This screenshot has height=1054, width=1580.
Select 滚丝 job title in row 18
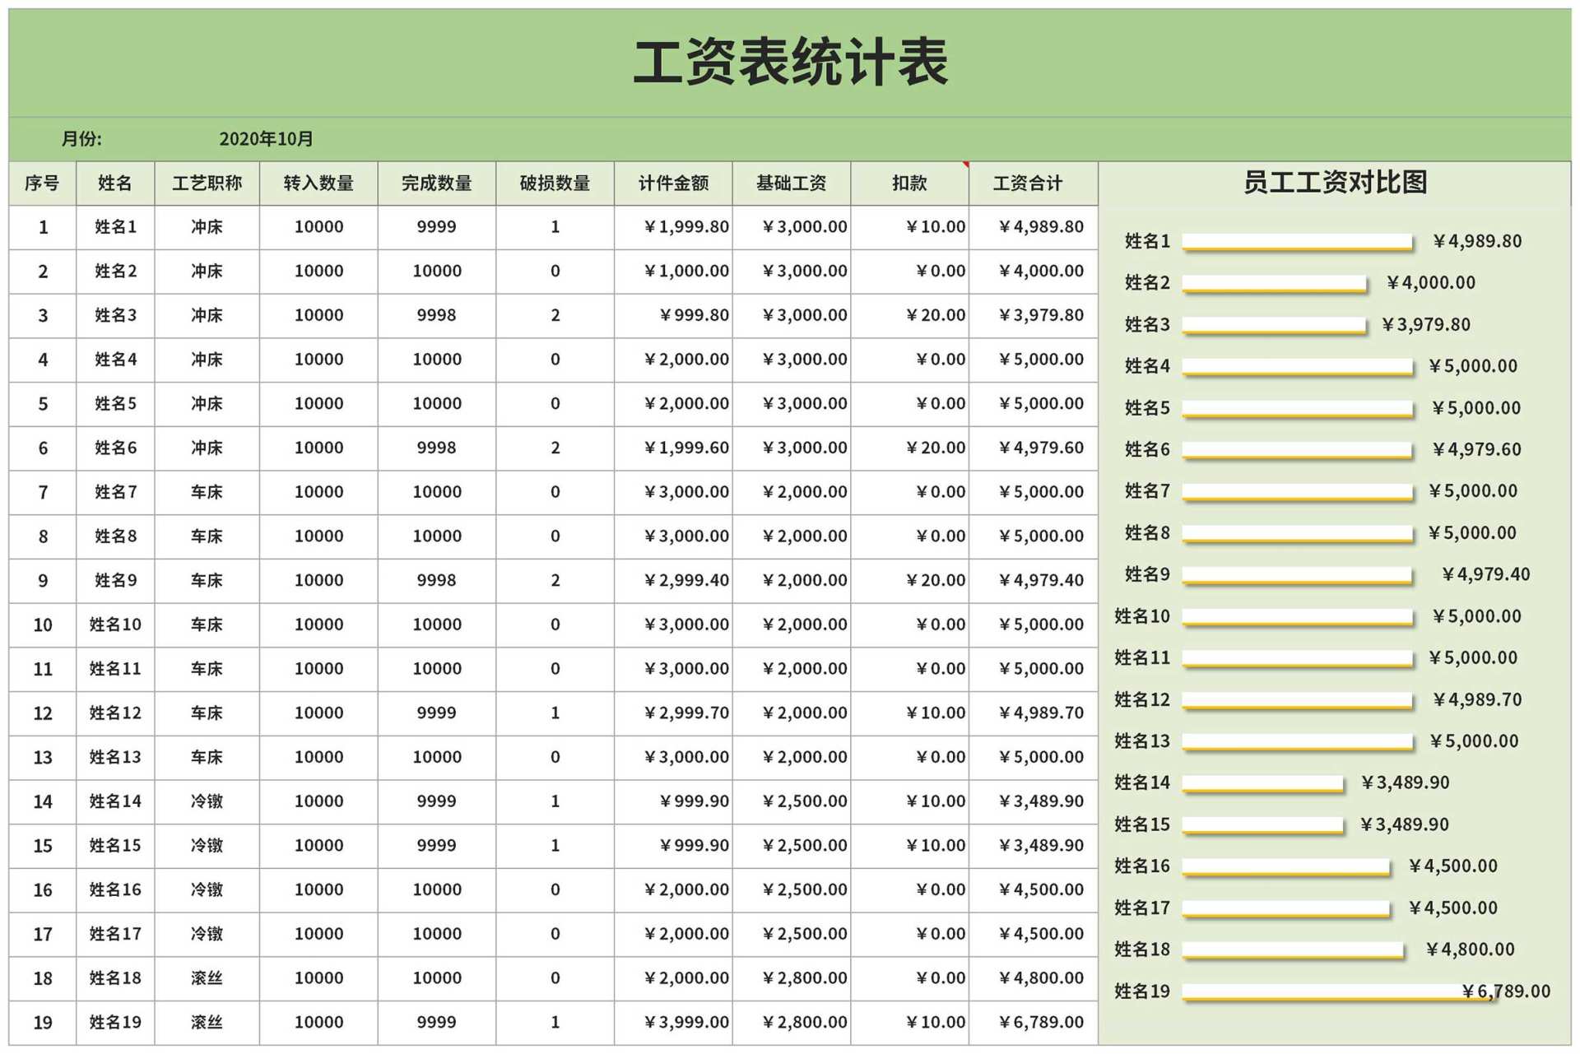(207, 978)
